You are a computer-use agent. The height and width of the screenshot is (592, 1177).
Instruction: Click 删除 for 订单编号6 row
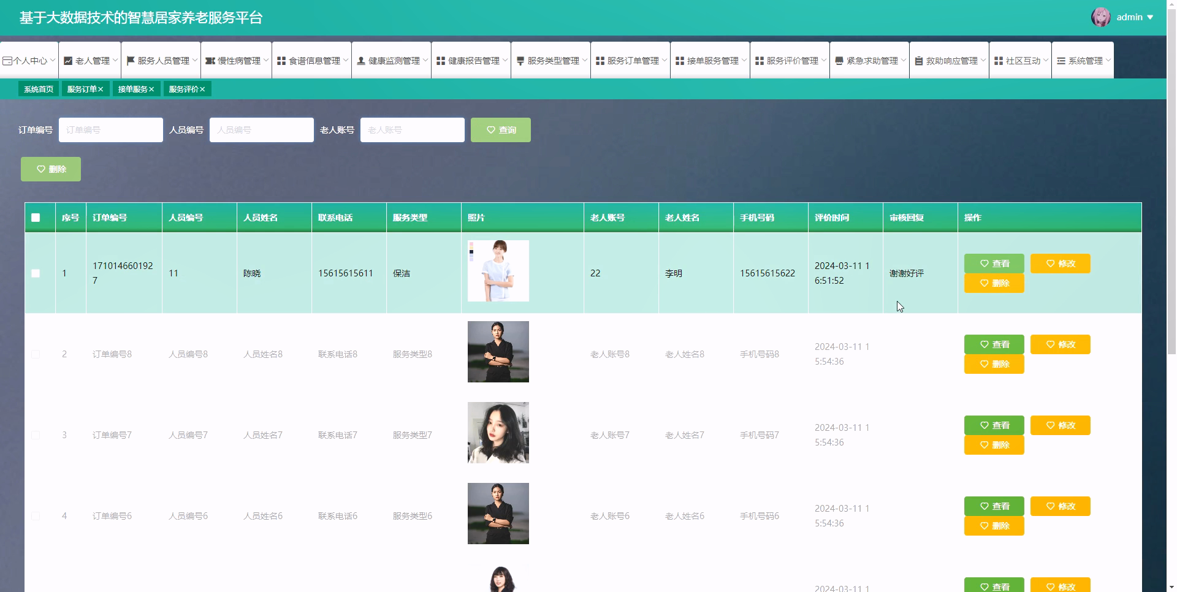point(994,526)
